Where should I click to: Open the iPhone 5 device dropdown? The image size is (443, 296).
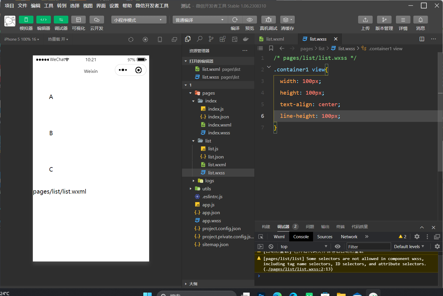[x=22, y=39]
